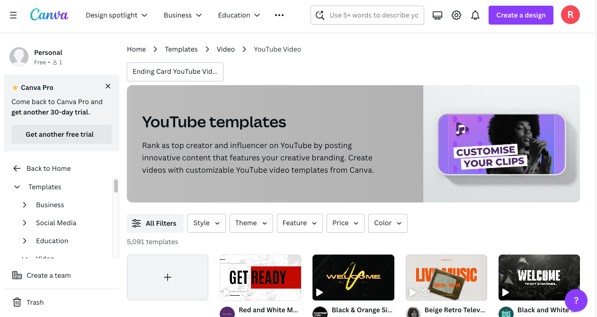This screenshot has height=317, width=597.
Task: Click the Black & Orange template title
Action: (362, 310)
